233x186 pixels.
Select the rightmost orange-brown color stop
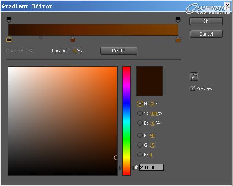(x=178, y=39)
